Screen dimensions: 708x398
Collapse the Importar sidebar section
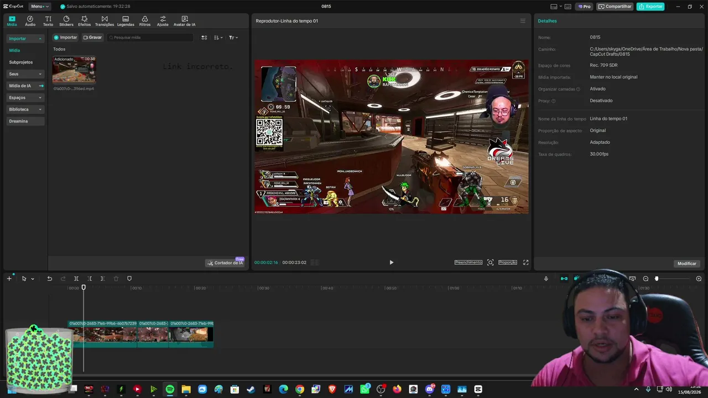pos(25,39)
